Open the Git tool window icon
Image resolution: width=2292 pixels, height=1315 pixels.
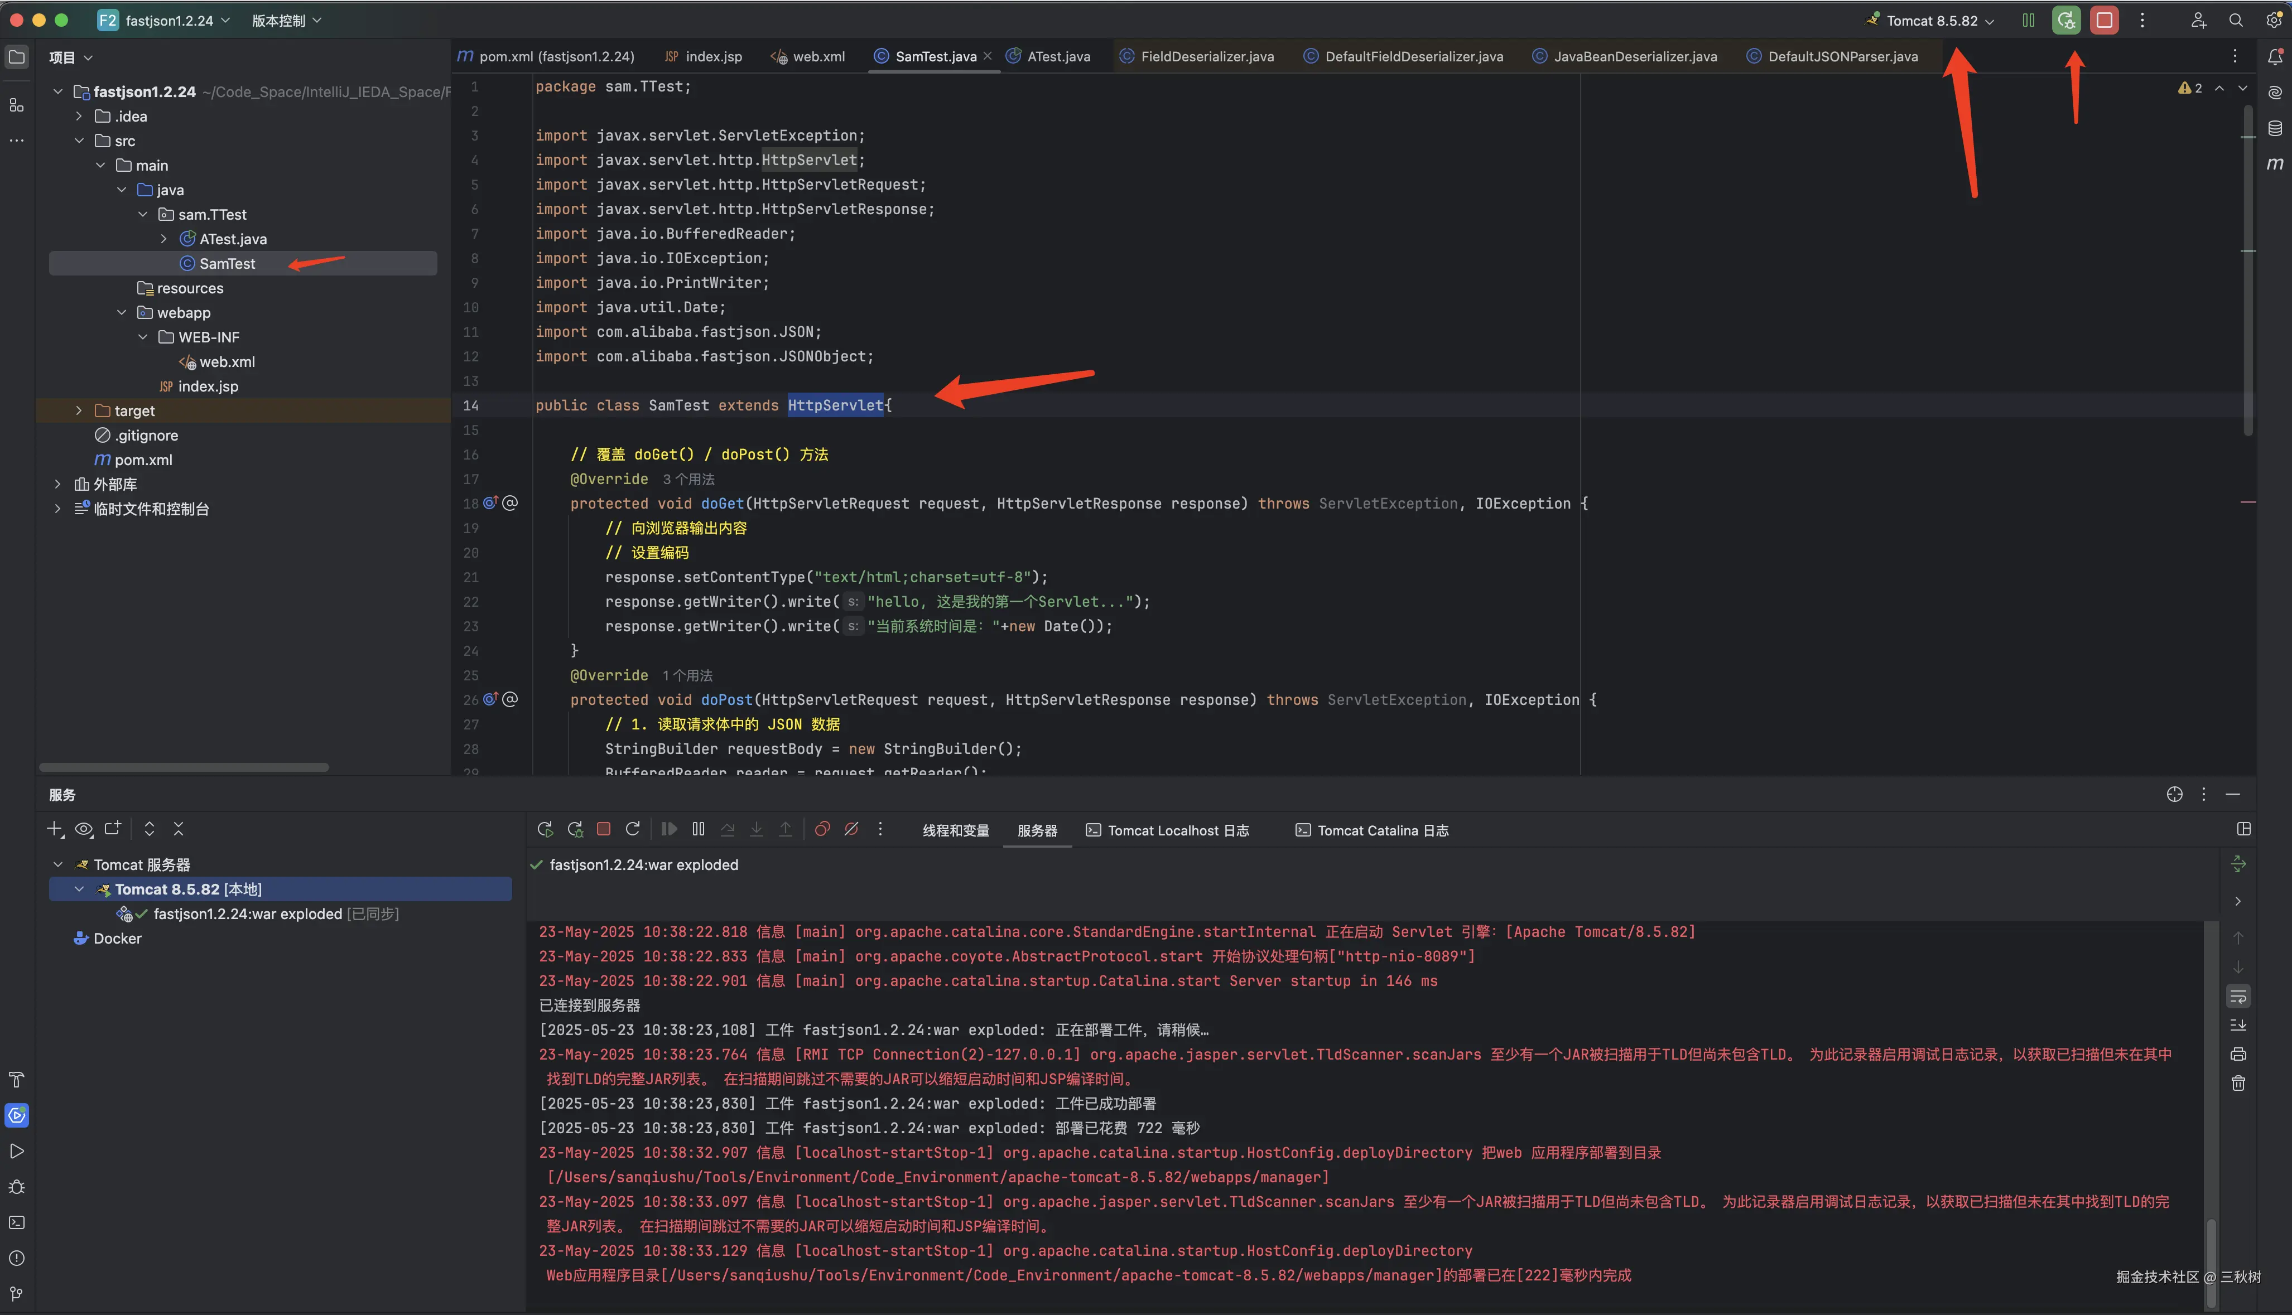click(16, 1293)
